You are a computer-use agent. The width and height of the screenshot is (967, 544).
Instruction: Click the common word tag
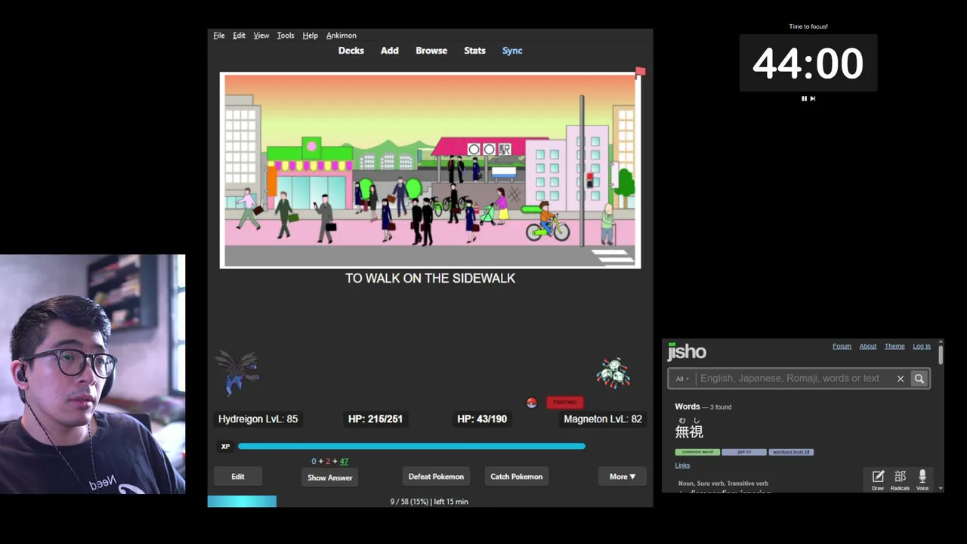click(697, 452)
